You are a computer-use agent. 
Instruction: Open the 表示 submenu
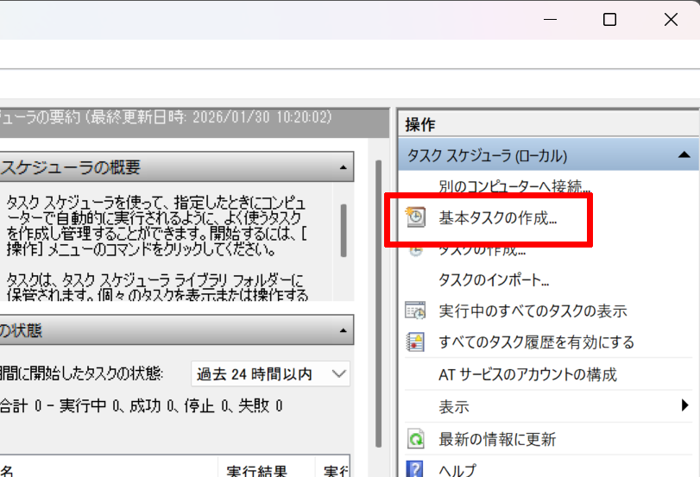tap(454, 406)
